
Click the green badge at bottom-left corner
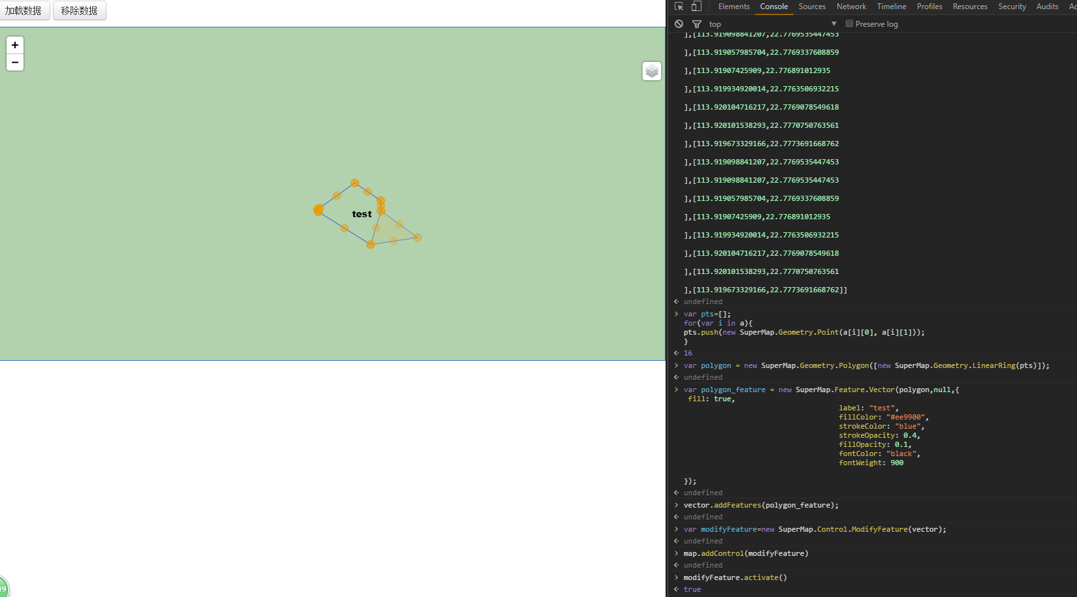[x=3, y=588]
